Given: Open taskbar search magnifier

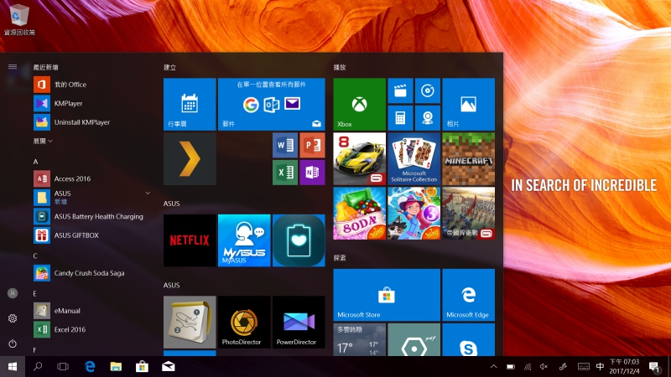Looking at the screenshot, I should (38, 366).
